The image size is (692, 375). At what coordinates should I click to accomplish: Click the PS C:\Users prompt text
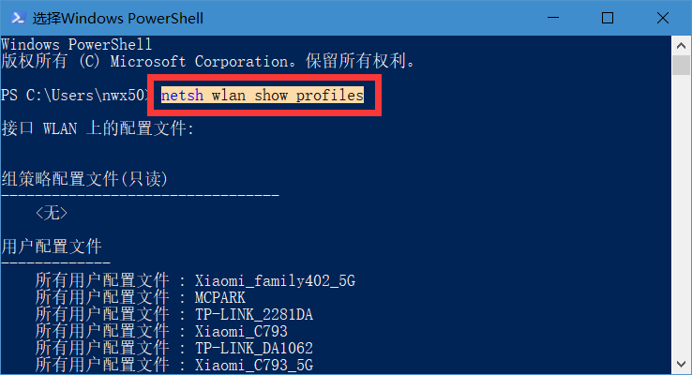coord(77,96)
